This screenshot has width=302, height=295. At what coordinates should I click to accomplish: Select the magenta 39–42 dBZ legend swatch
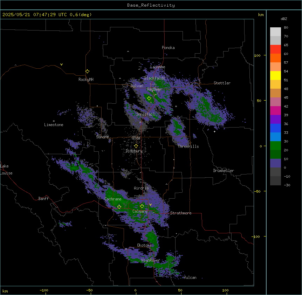point(275,110)
